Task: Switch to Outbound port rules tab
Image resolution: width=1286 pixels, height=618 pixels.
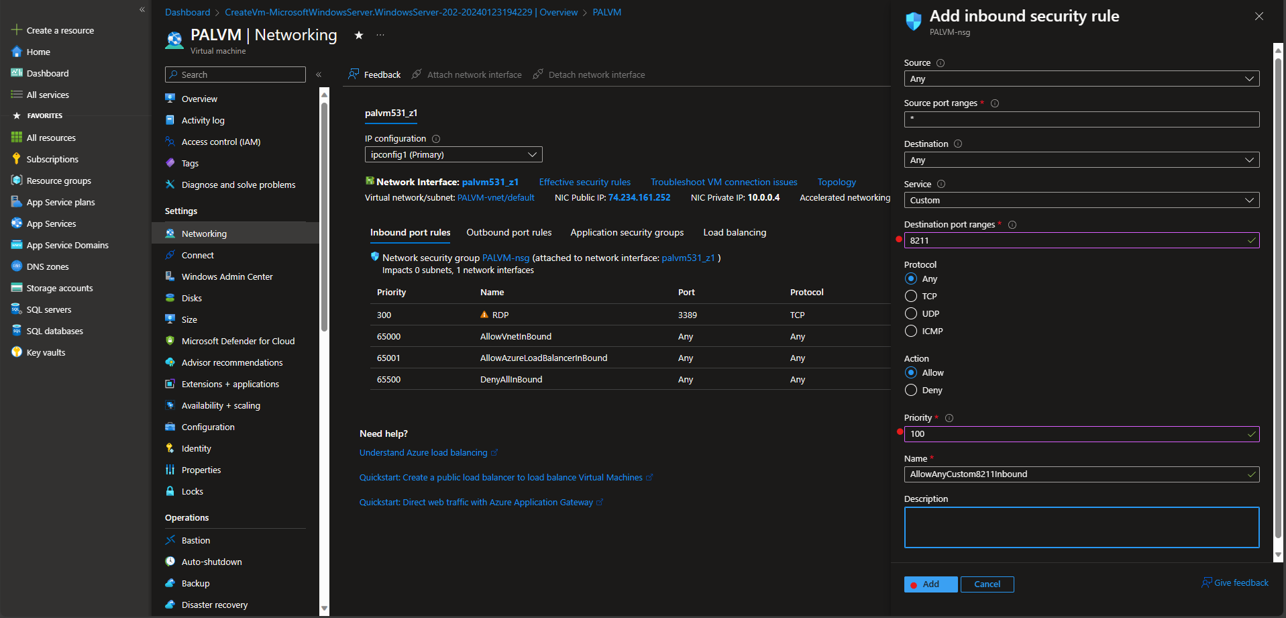Action: [x=509, y=233]
